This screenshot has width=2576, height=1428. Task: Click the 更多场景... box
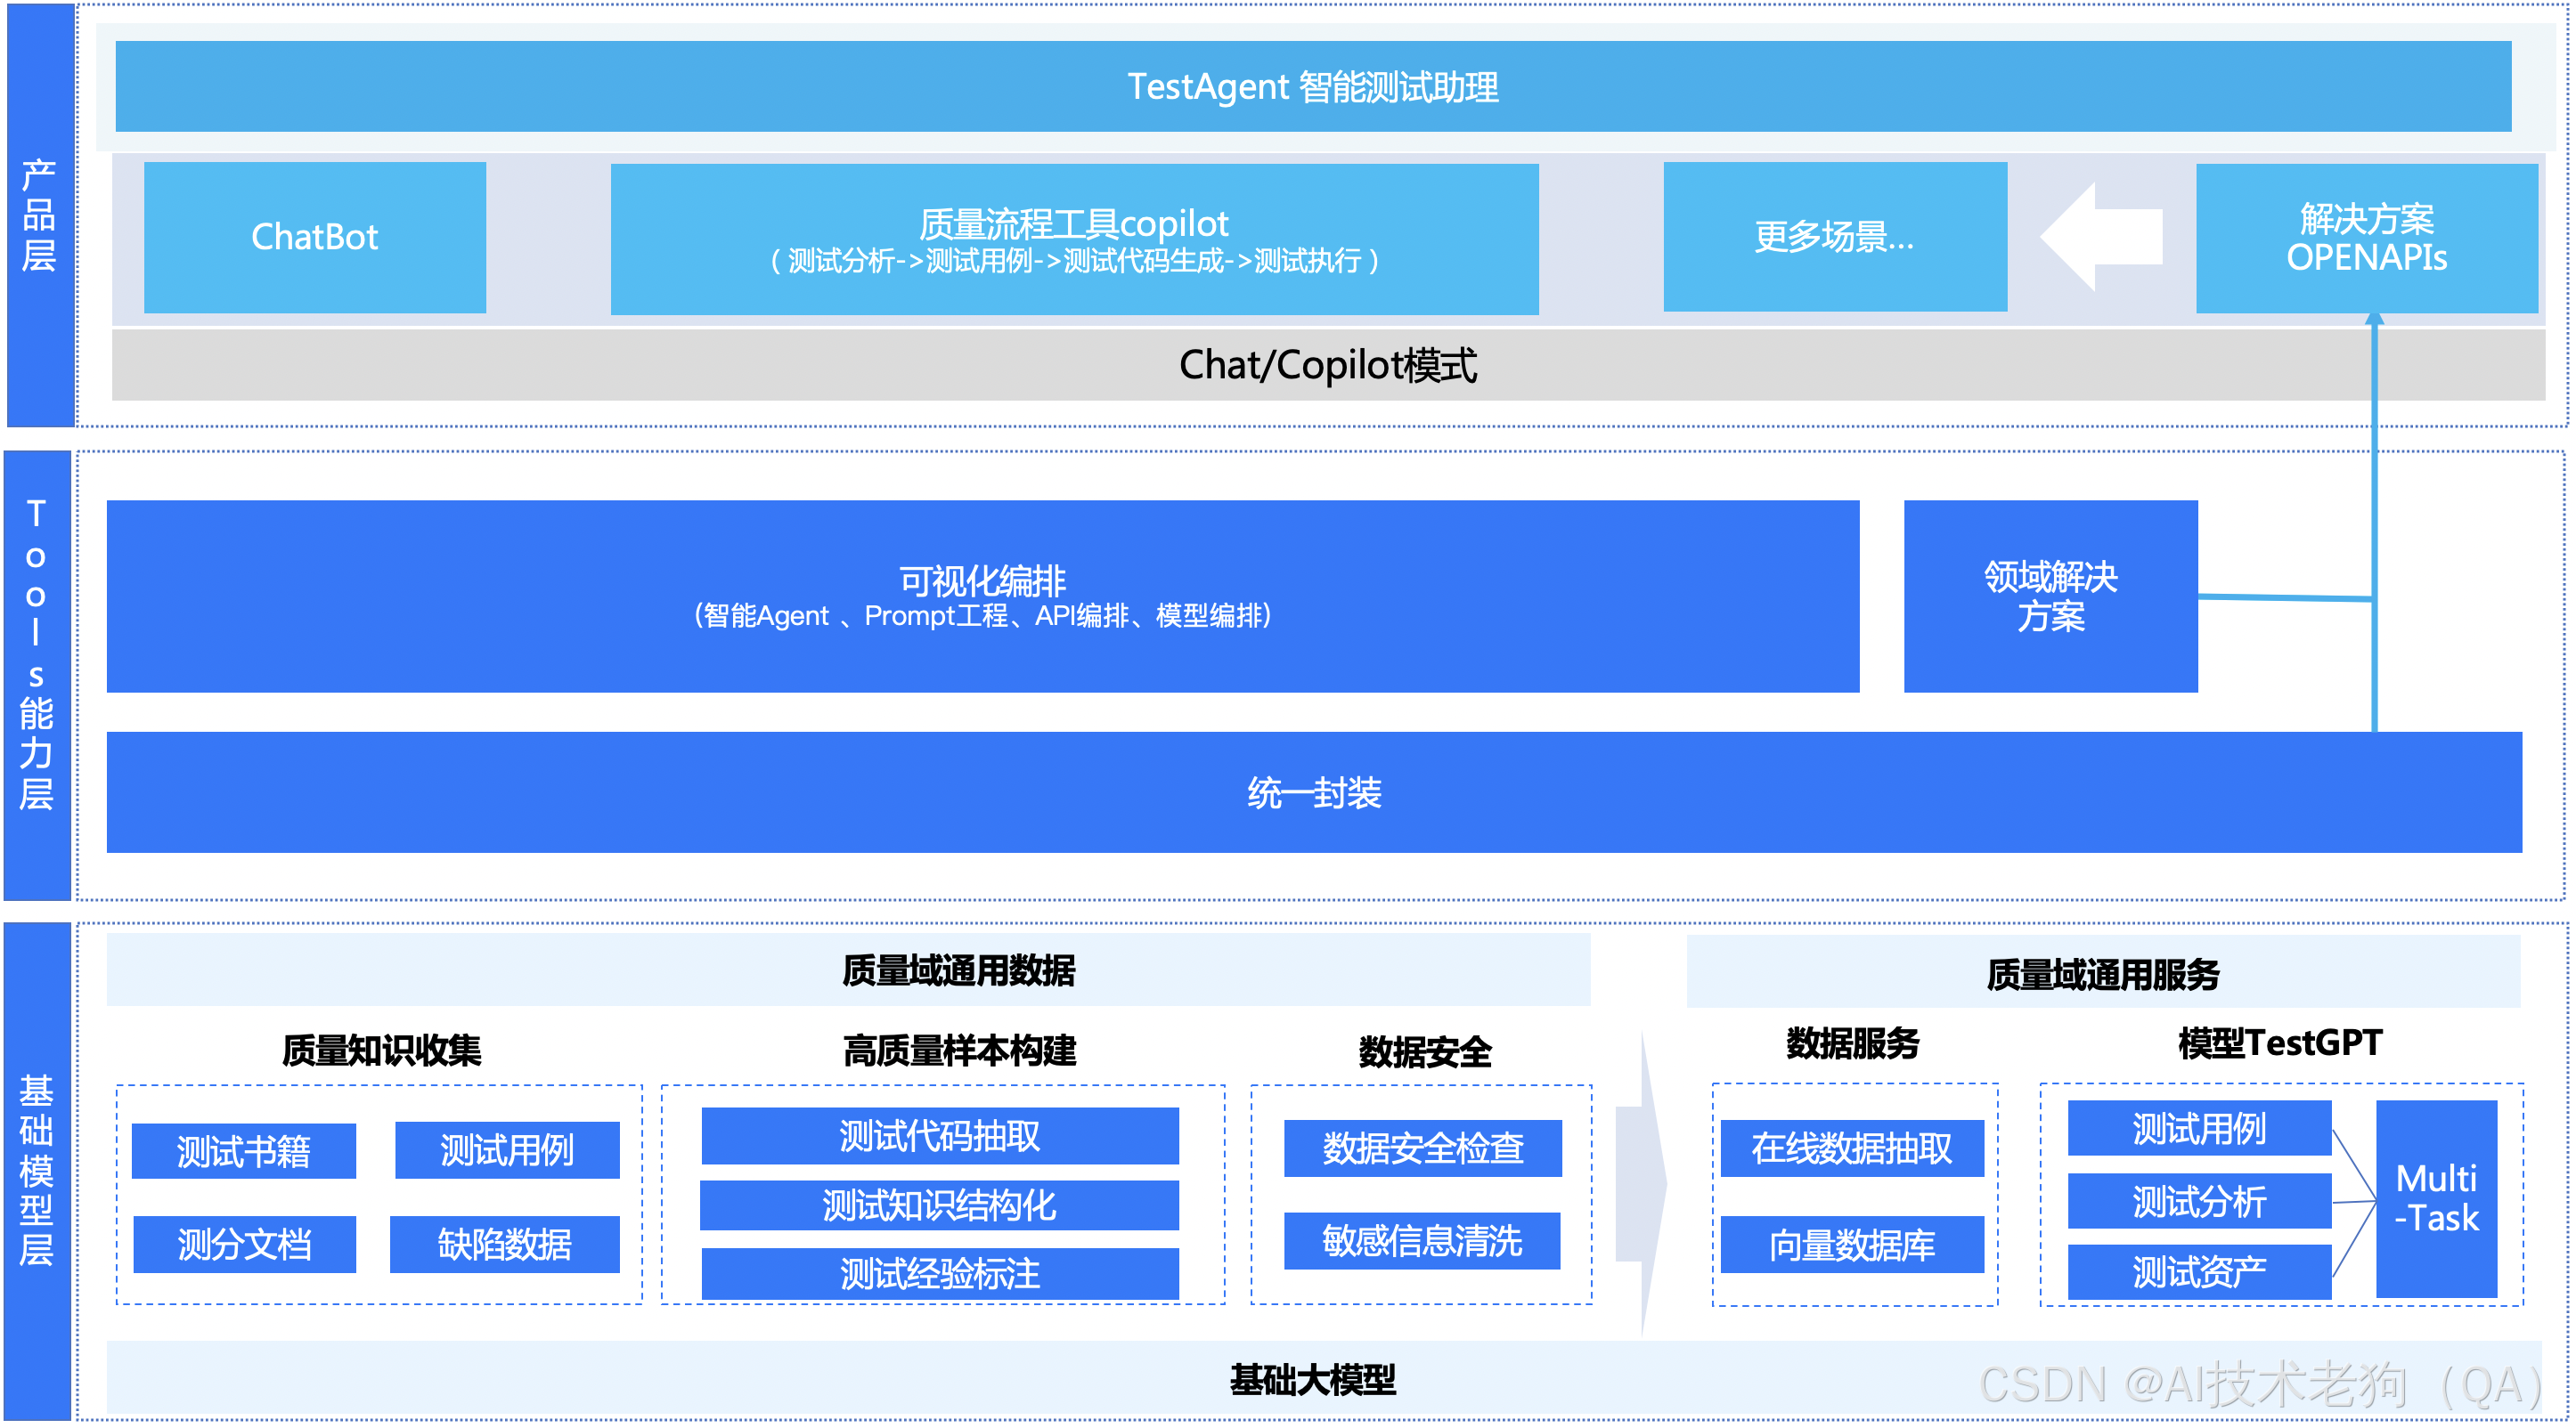click(1834, 238)
